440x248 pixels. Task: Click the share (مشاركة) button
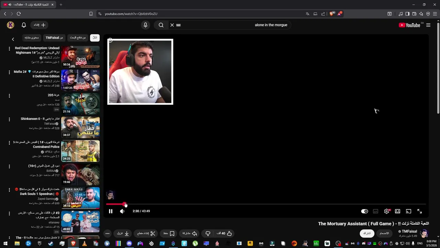[189, 233]
